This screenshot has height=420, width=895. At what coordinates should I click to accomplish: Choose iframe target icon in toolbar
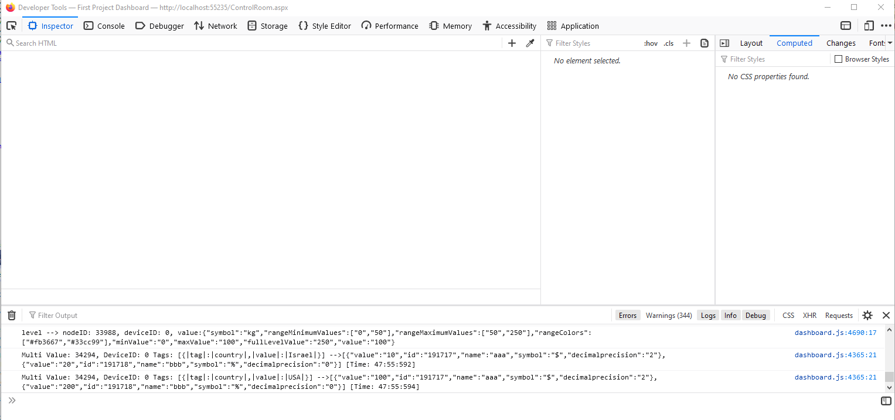(846, 26)
